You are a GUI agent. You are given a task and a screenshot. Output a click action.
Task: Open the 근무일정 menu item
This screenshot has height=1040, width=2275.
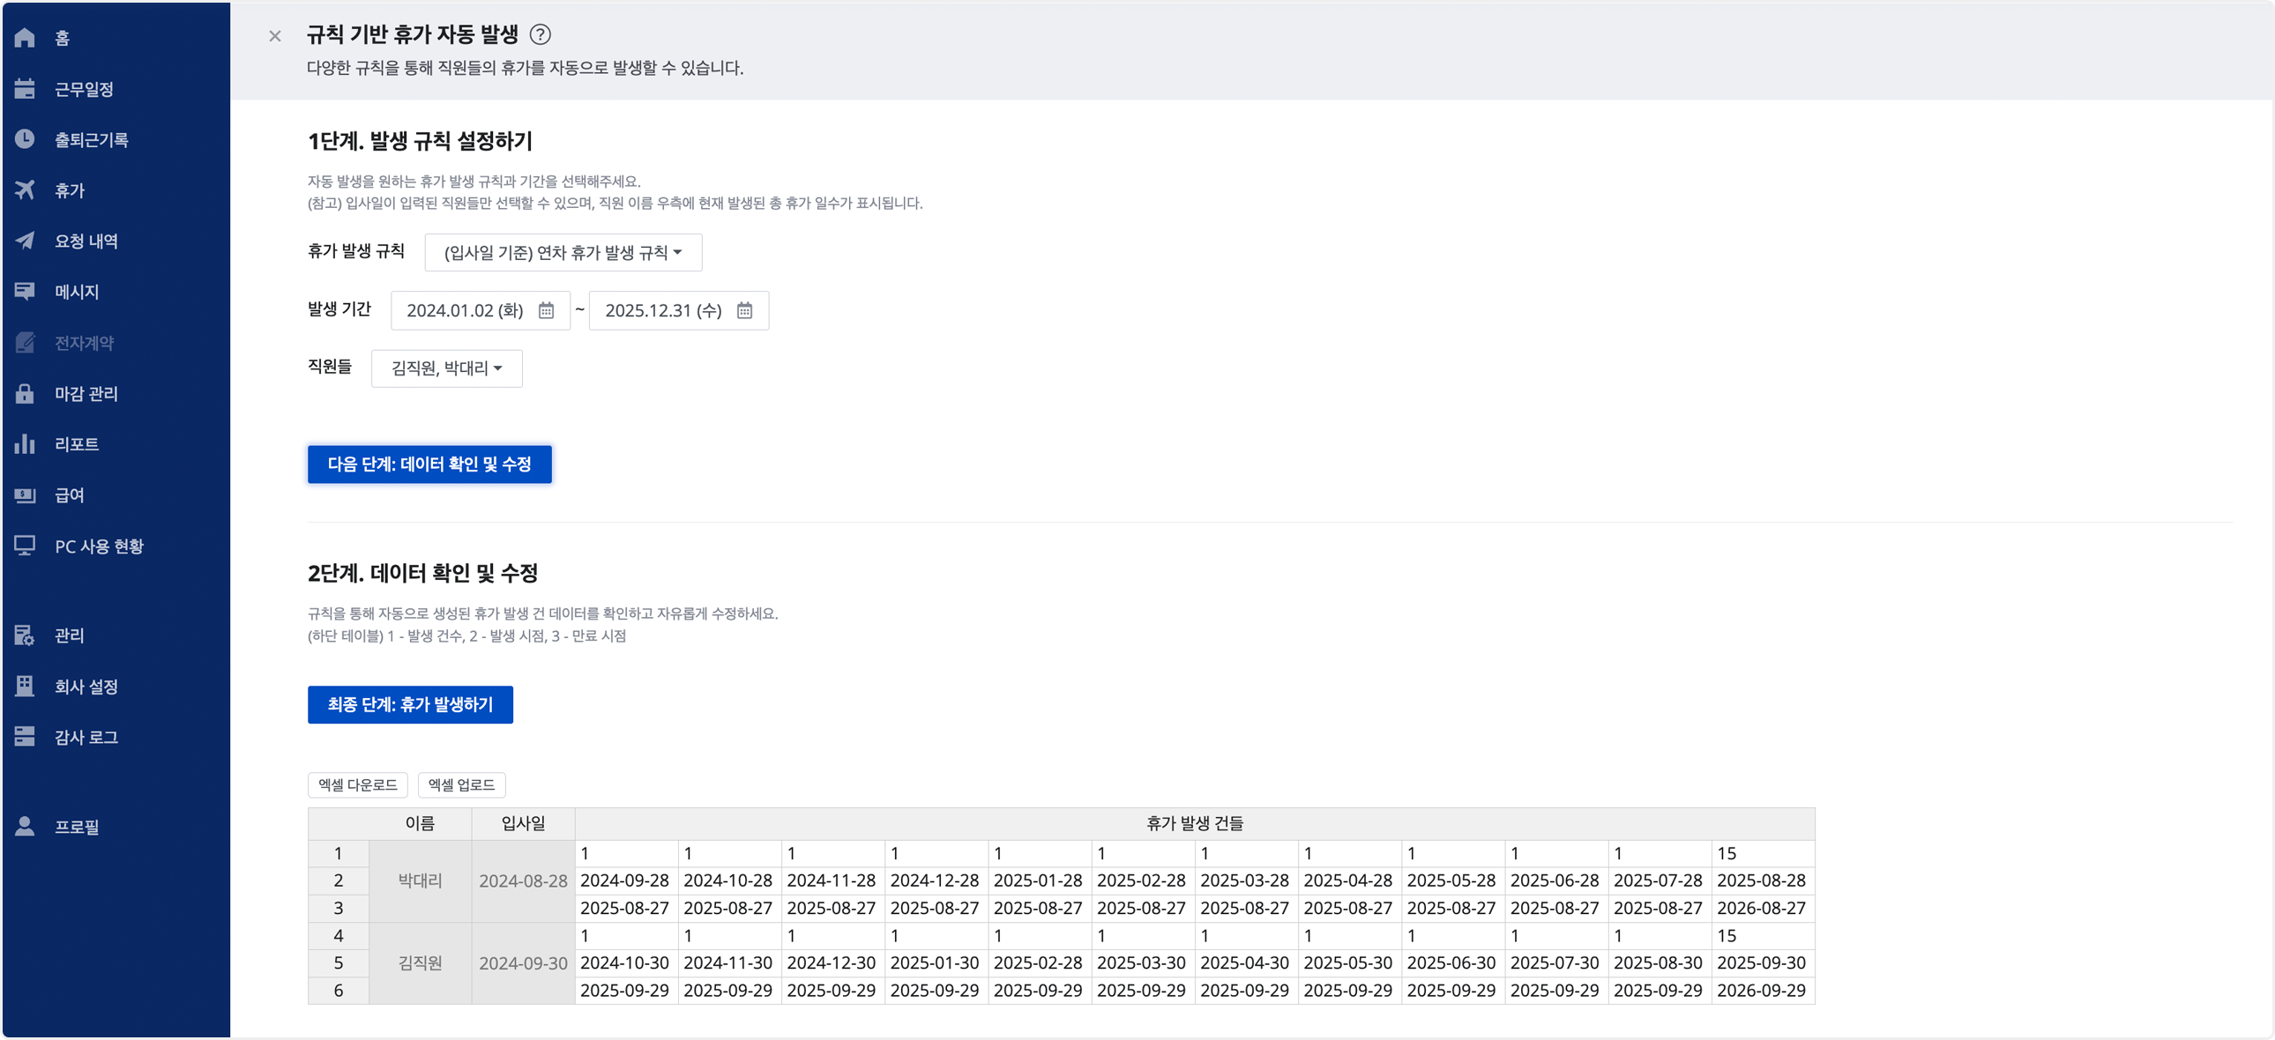pyautogui.click(x=84, y=89)
